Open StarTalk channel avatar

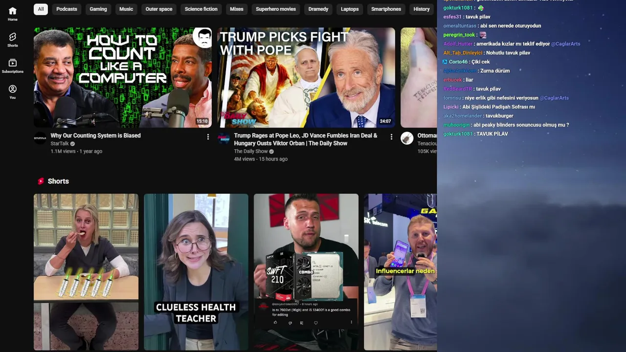tap(40, 138)
